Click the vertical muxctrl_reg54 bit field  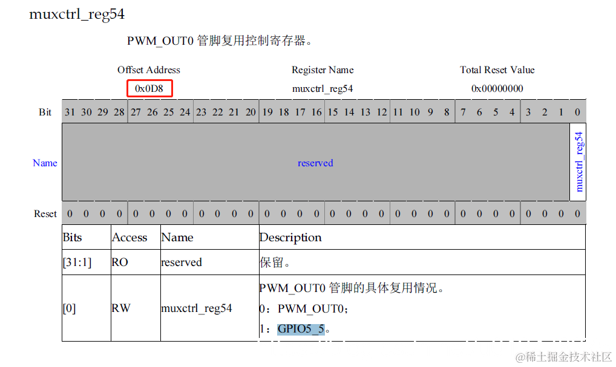click(578, 161)
